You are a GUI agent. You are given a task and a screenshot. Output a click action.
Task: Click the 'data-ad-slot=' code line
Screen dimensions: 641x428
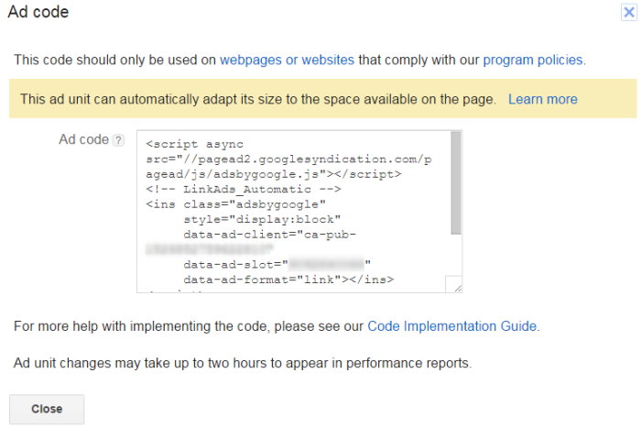(277, 264)
